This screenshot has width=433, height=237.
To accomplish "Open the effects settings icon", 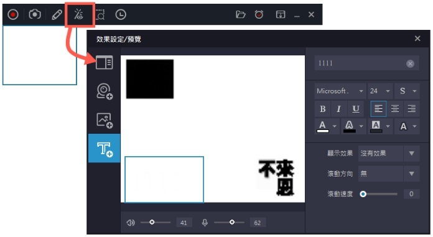I will pyautogui.click(x=79, y=14).
